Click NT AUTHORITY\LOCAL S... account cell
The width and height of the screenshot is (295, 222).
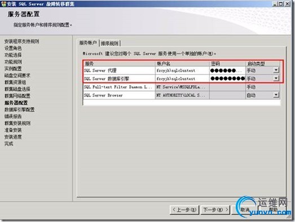182,95
